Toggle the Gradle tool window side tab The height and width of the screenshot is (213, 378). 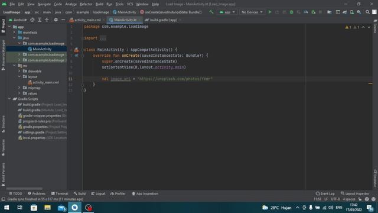(375, 26)
